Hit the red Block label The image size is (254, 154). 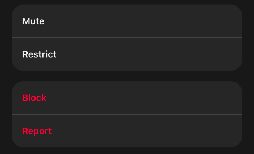pos(34,98)
